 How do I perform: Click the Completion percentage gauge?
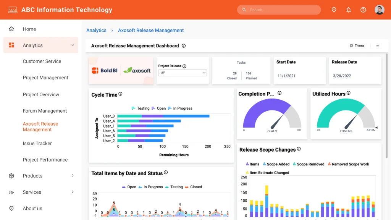point(272,114)
